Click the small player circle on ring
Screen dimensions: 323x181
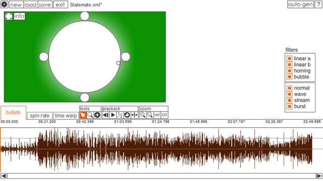coord(118,63)
